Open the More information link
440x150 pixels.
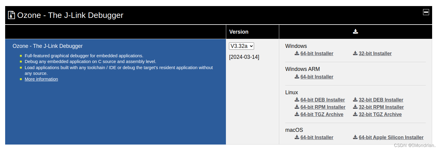(x=41, y=79)
